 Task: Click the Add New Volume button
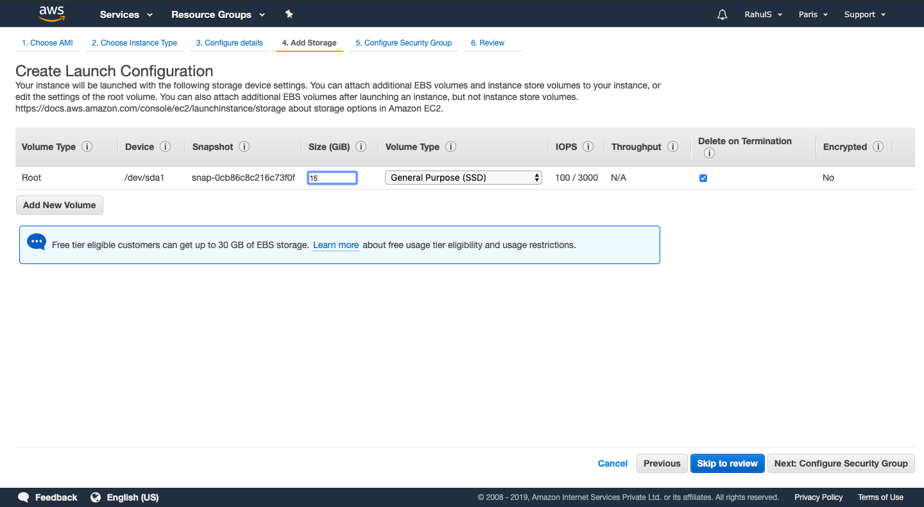(x=59, y=205)
